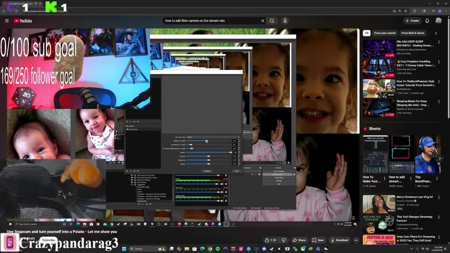Image resolution: width=450 pixels, height=253 pixels.
Task: Open Xbox app from the taskbar
Action: [x=303, y=249]
